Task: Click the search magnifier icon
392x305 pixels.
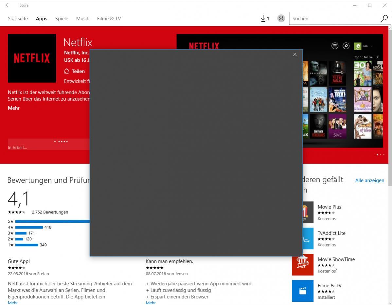Action: click(x=384, y=18)
